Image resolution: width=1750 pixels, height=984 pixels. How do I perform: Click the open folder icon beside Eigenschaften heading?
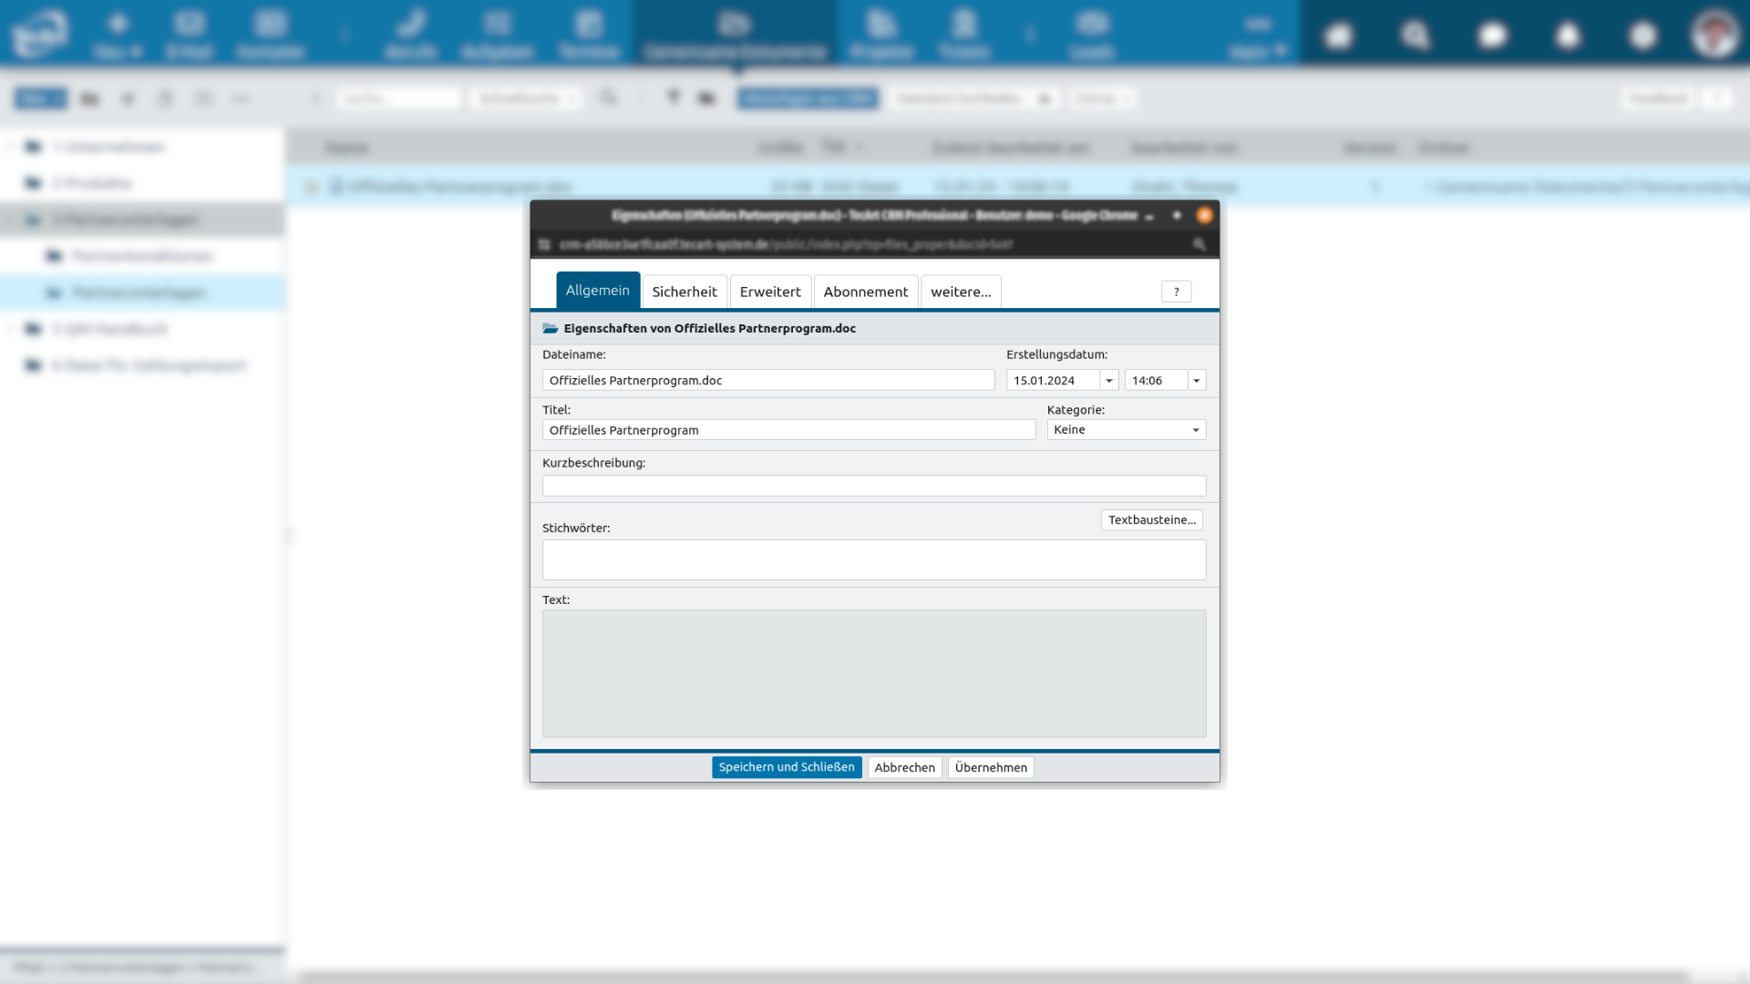[x=550, y=328]
